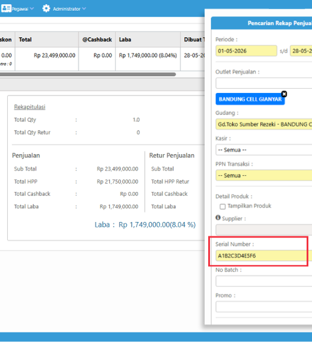Click the Supplier info icon
312x342 pixels.
point(218,217)
